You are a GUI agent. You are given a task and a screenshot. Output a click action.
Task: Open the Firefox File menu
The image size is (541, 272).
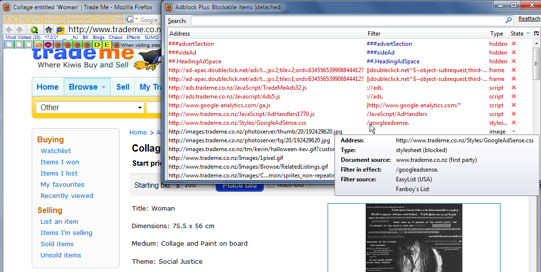click(x=10, y=19)
